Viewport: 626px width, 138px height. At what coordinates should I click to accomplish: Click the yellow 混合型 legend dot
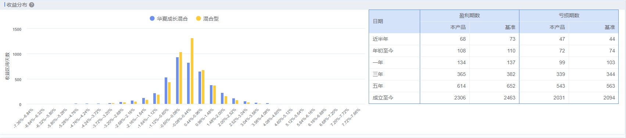pyautogui.click(x=198, y=18)
